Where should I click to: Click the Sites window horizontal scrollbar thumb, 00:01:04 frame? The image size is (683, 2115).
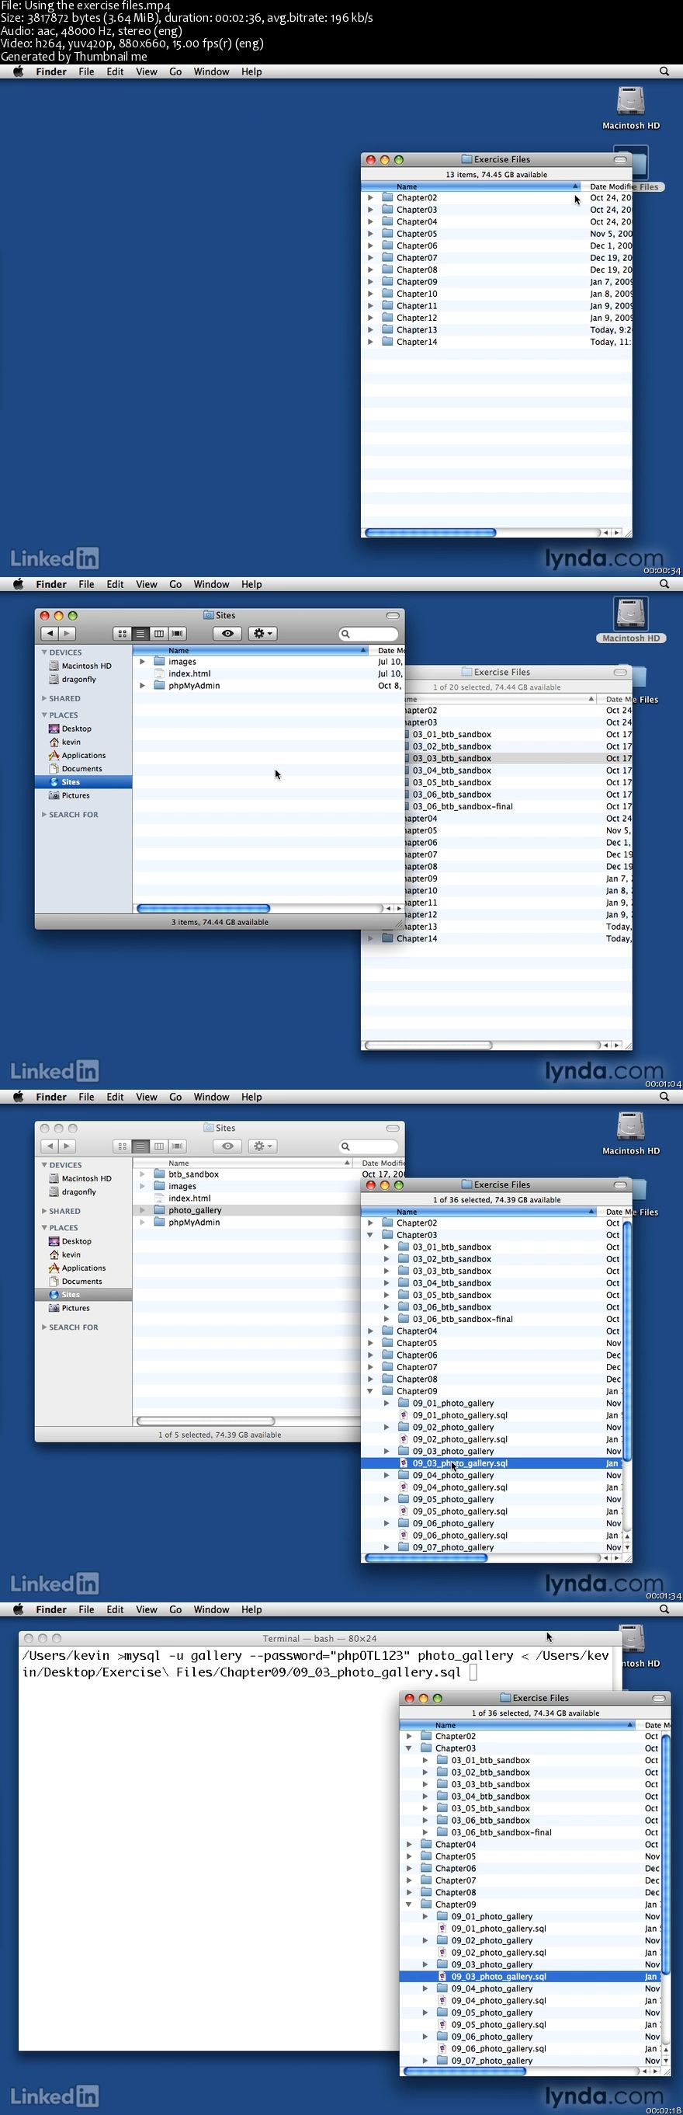[203, 908]
